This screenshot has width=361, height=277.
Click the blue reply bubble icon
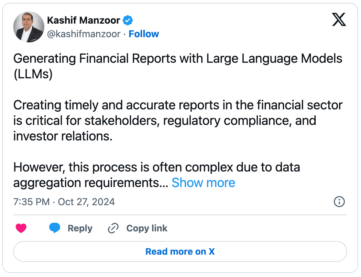(55, 228)
